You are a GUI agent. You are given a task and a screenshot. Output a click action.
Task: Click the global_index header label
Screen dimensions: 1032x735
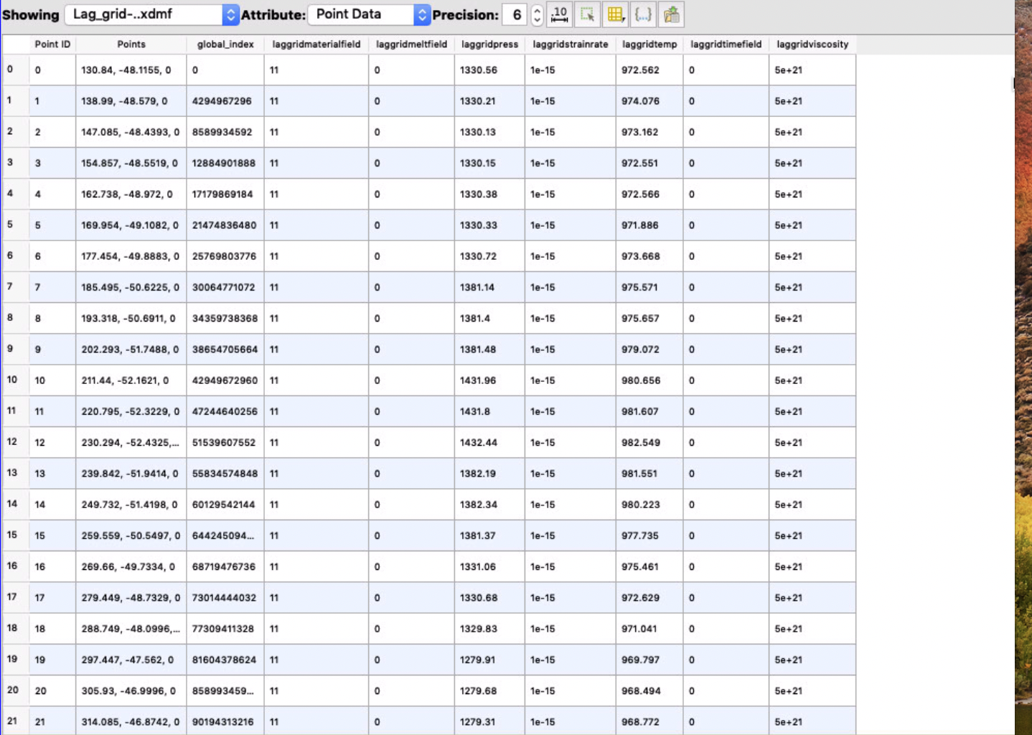point(225,44)
